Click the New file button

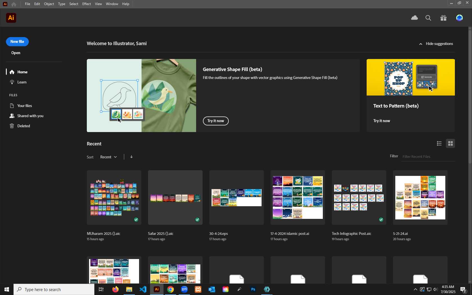pyautogui.click(x=17, y=42)
